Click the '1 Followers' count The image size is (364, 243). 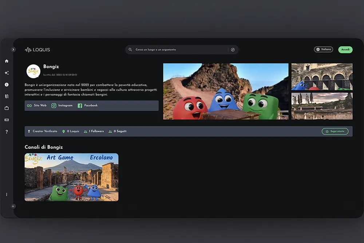(x=94, y=131)
